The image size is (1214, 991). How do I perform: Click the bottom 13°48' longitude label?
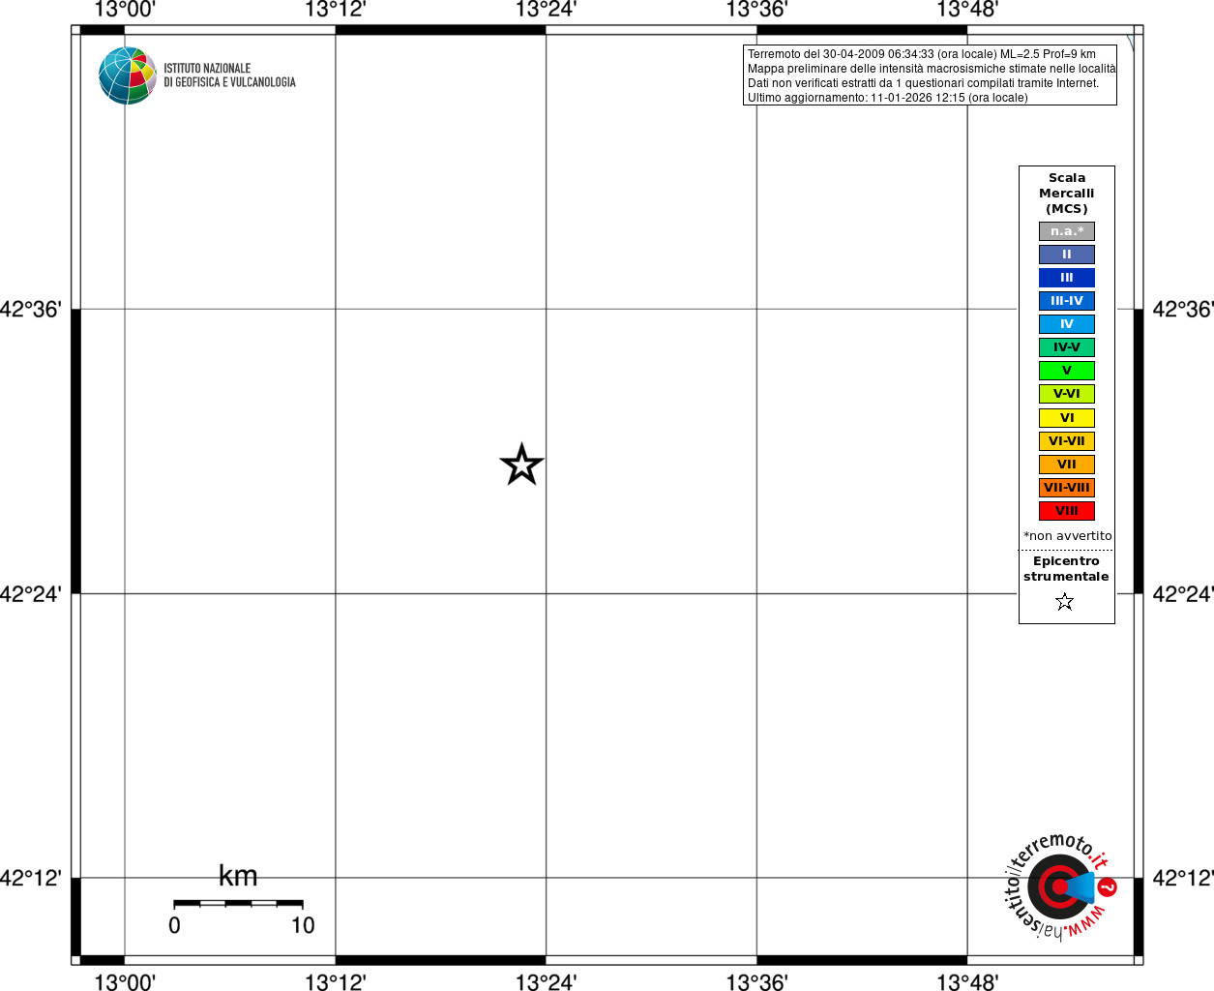tap(967, 982)
